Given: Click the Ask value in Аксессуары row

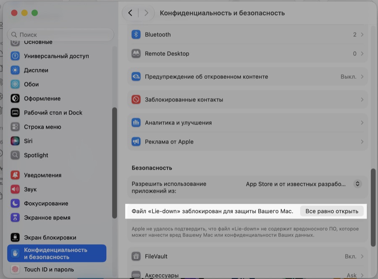Looking at the screenshot, I should tap(352, 275).
